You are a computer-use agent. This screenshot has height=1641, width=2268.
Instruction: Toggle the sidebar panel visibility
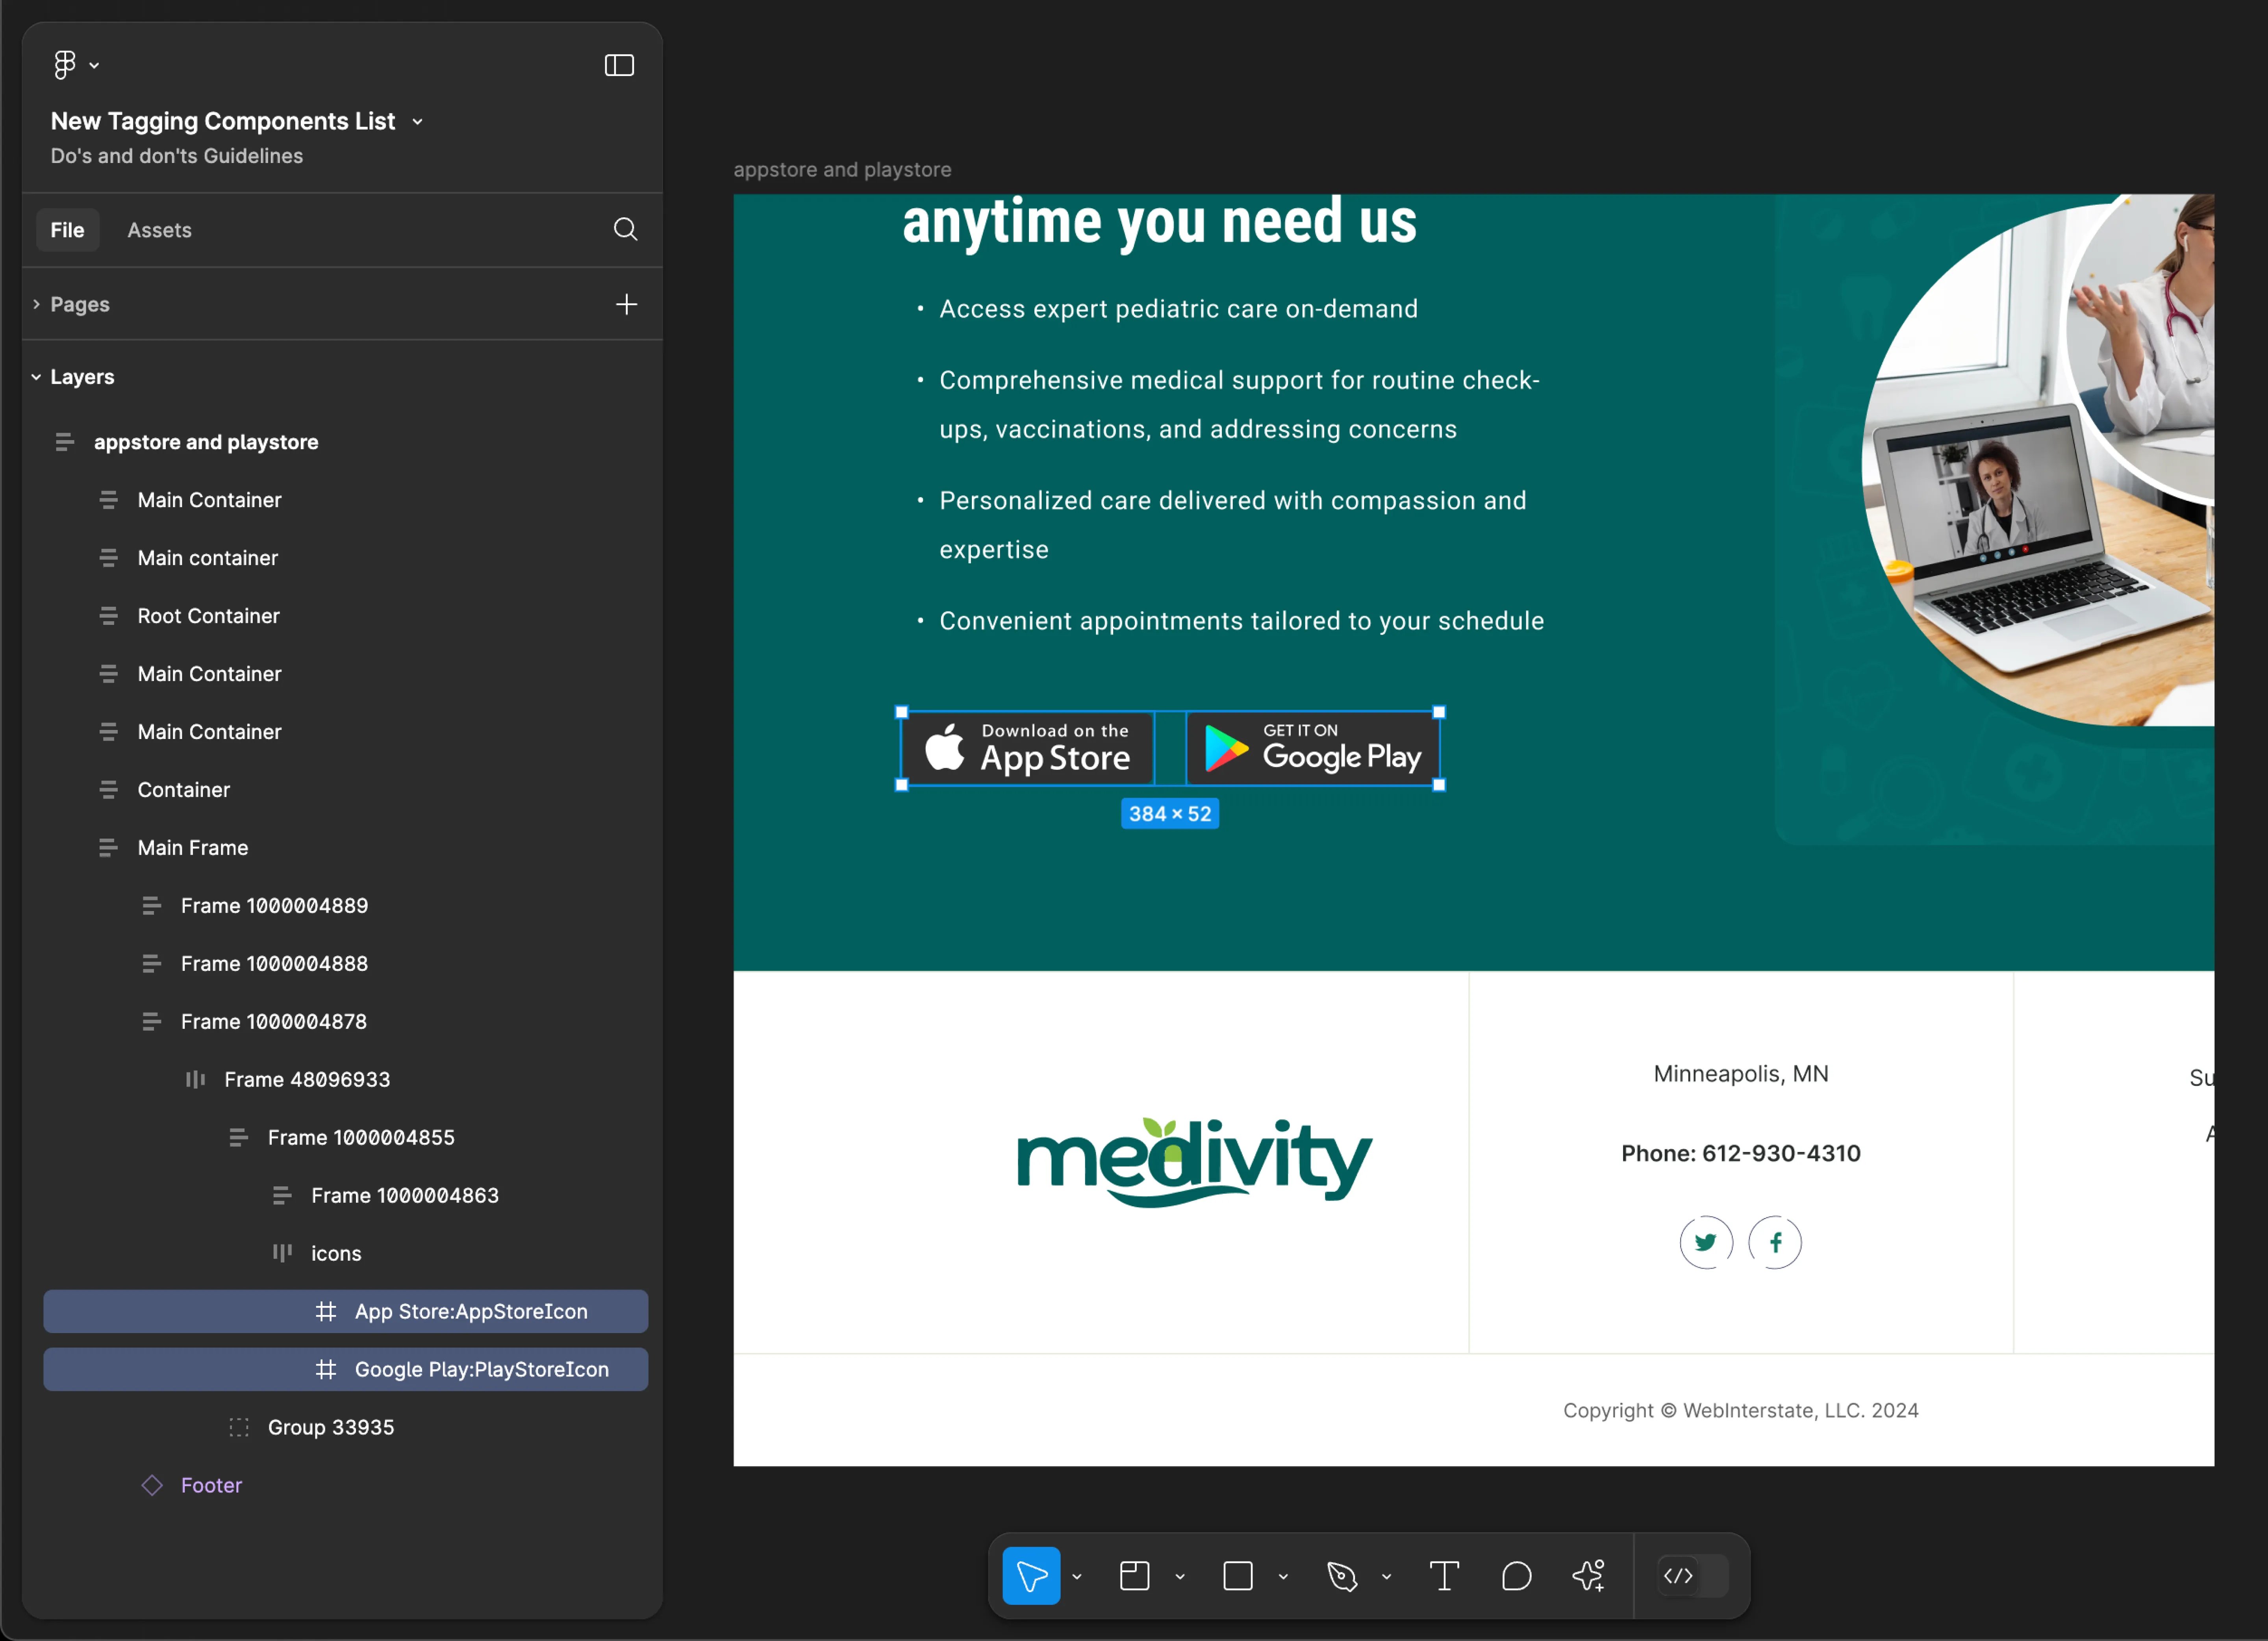coord(620,65)
